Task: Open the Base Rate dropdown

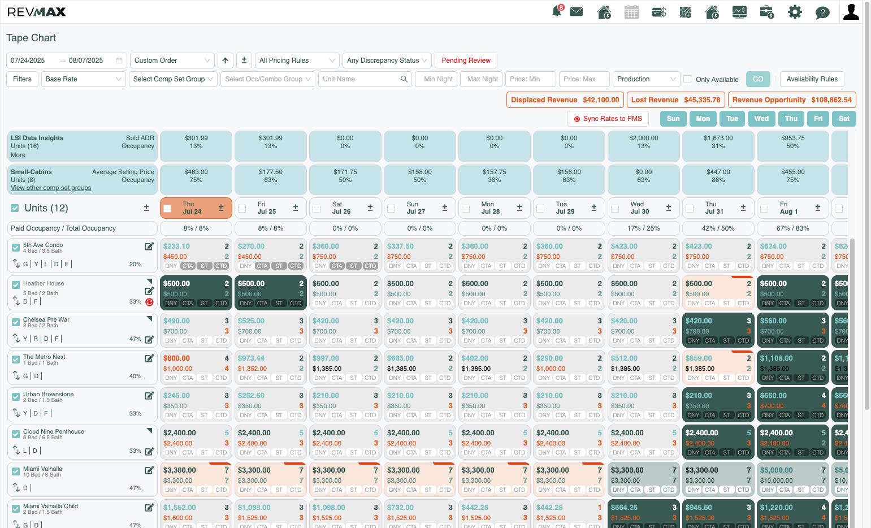Action: click(x=84, y=79)
